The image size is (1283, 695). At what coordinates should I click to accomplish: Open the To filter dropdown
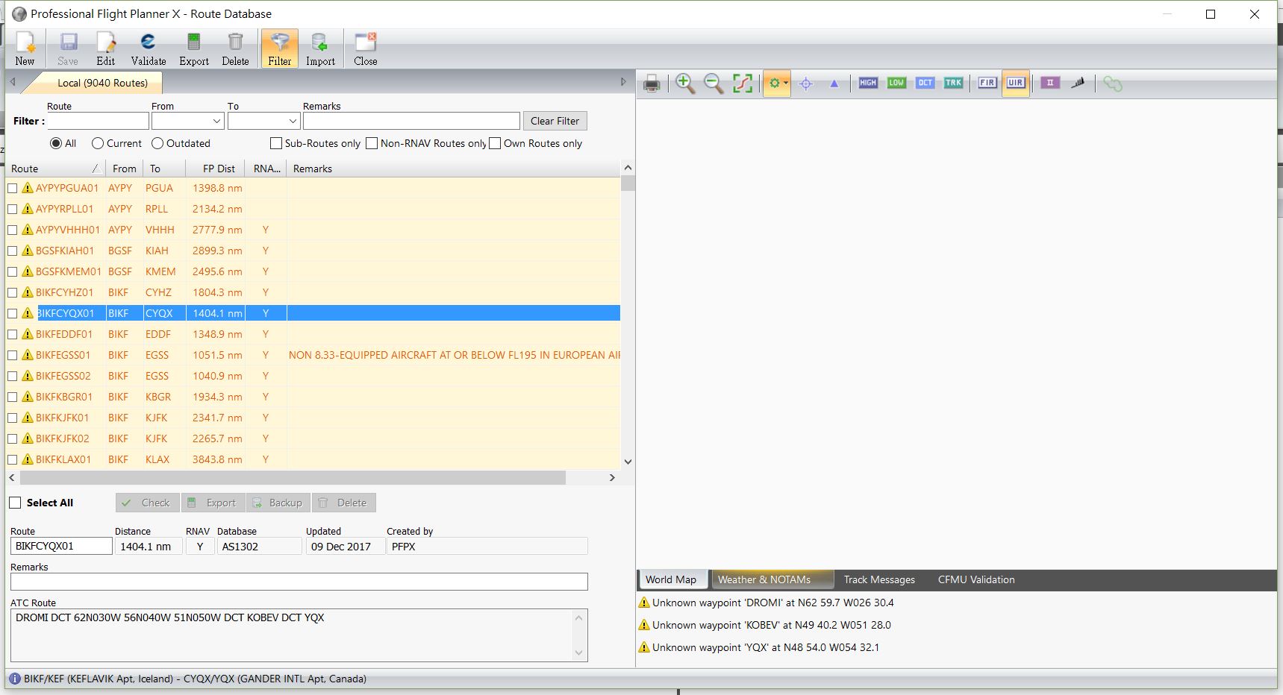293,121
